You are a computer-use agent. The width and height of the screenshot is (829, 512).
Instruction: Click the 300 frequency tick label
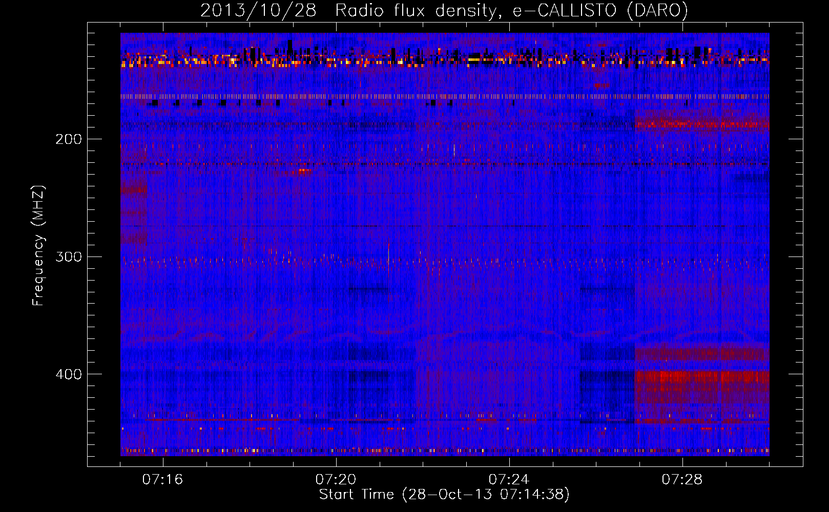click(x=69, y=257)
